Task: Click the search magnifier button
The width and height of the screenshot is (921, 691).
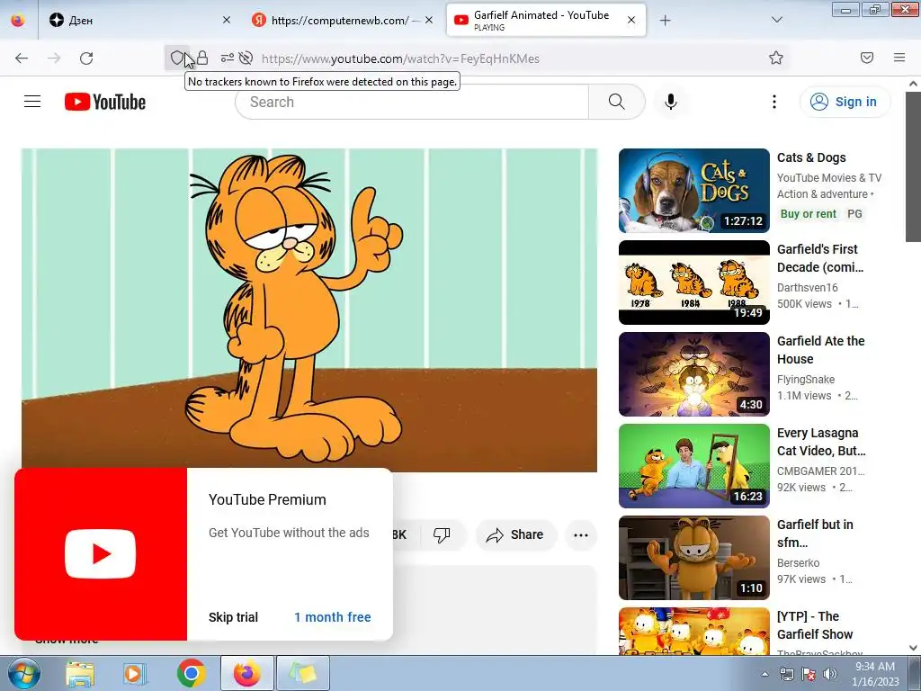Action: [617, 102]
